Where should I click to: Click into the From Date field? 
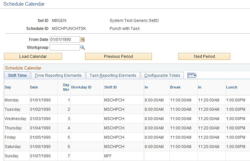(65, 40)
